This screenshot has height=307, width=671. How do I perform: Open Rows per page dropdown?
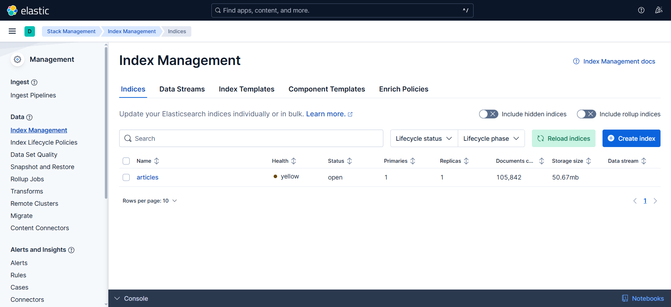click(150, 201)
